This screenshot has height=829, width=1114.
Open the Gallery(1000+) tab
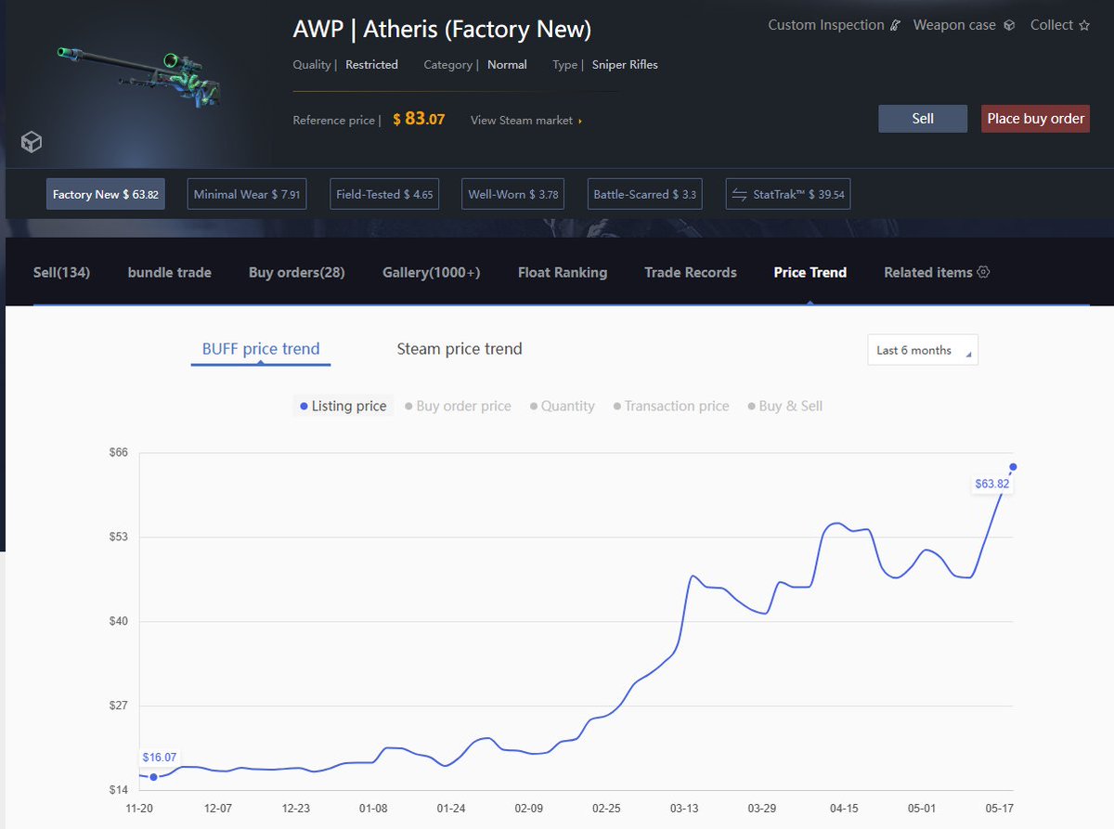point(432,272)
